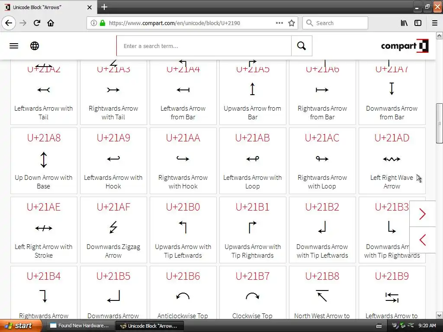Click the U+21B8 North West Arrow glyph
The height and width of the screenshot is (332, 443).
coord(322,296)
